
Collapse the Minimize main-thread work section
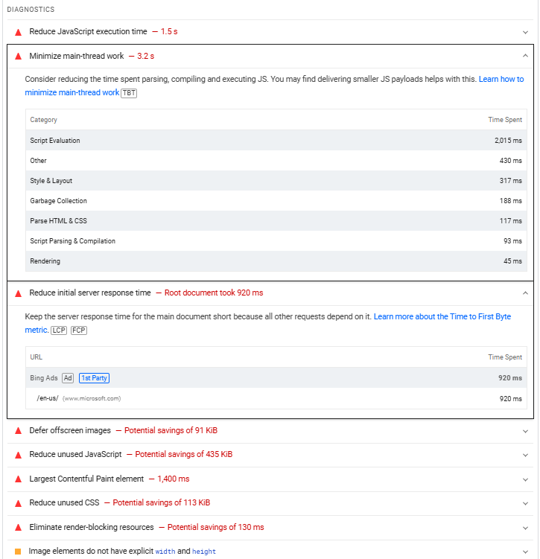(x=525, y=56)
